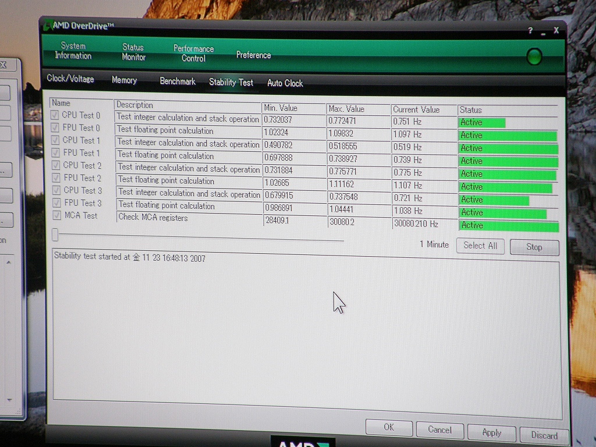Click the 0.739 Hz current value

coord(407,160)
